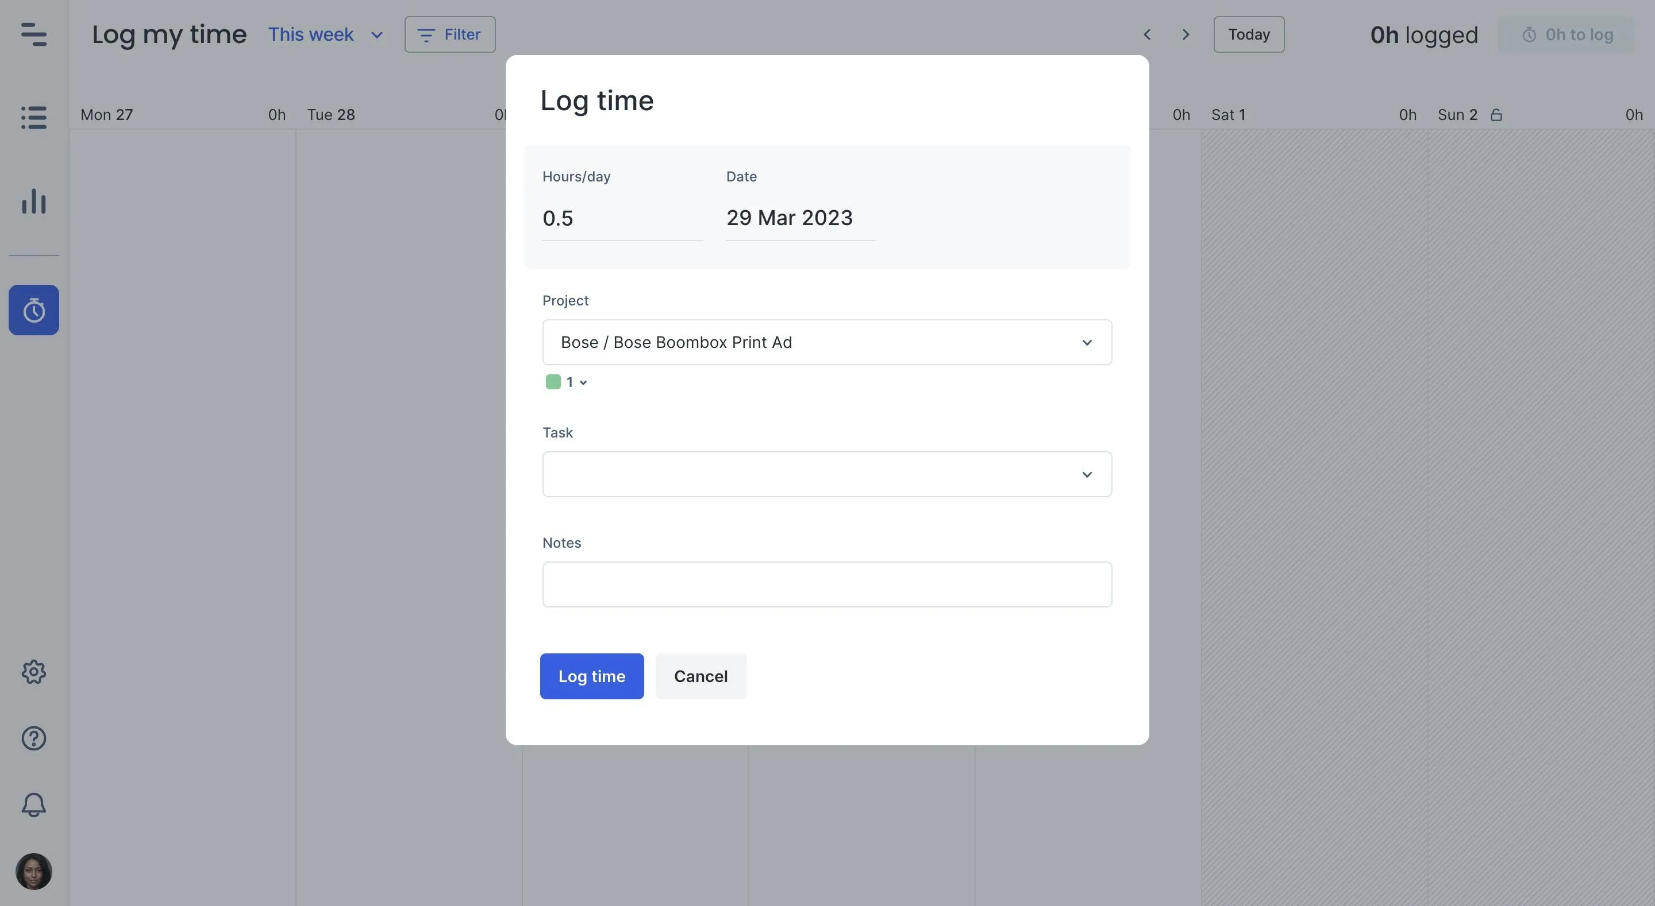Image resolution: width=1655 pixels, height=906 pixels.
Task: Cancel the Log time dialog
Action: tap(701, 676)
